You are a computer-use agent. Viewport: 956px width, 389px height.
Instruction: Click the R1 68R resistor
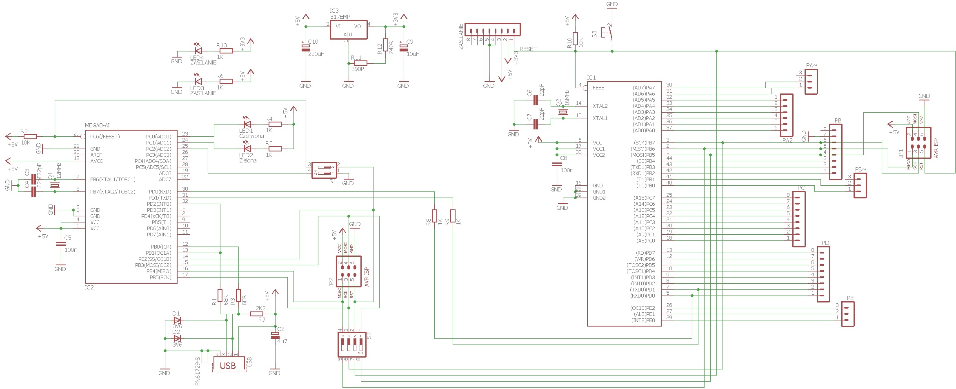(x=220, y=296)
